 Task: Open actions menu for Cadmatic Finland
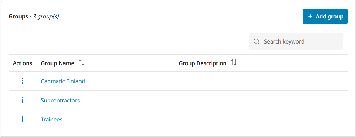22,81
